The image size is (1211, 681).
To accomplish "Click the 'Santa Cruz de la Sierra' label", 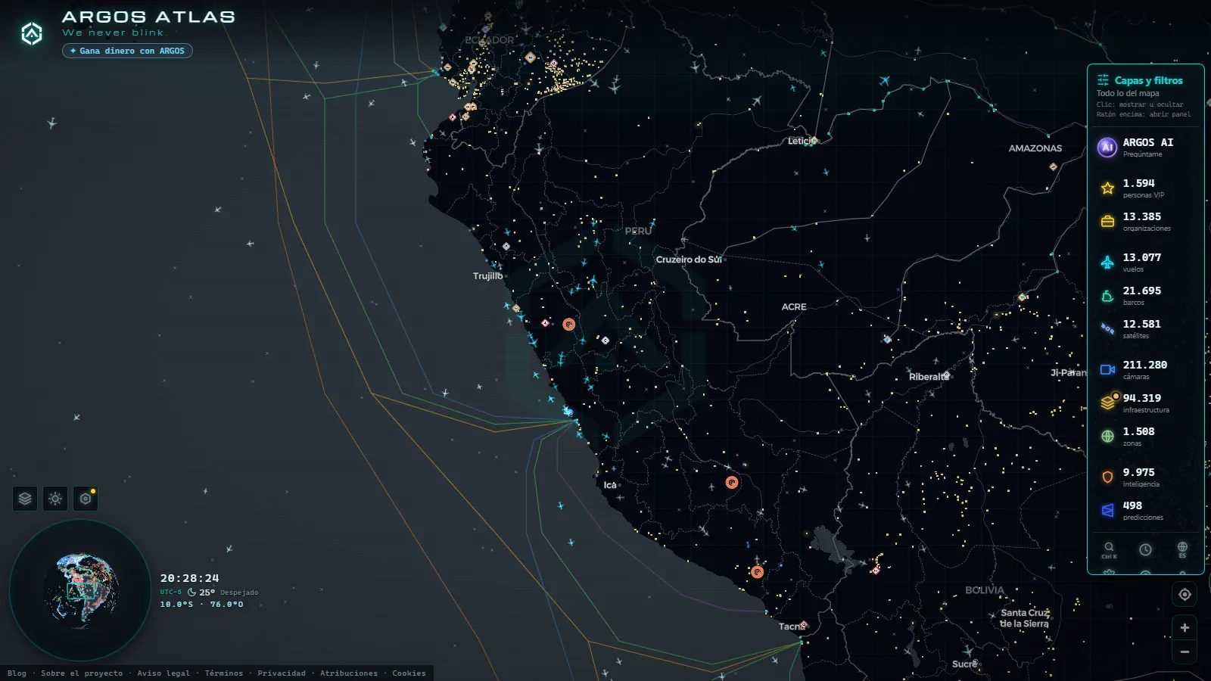I will 1025,618.
